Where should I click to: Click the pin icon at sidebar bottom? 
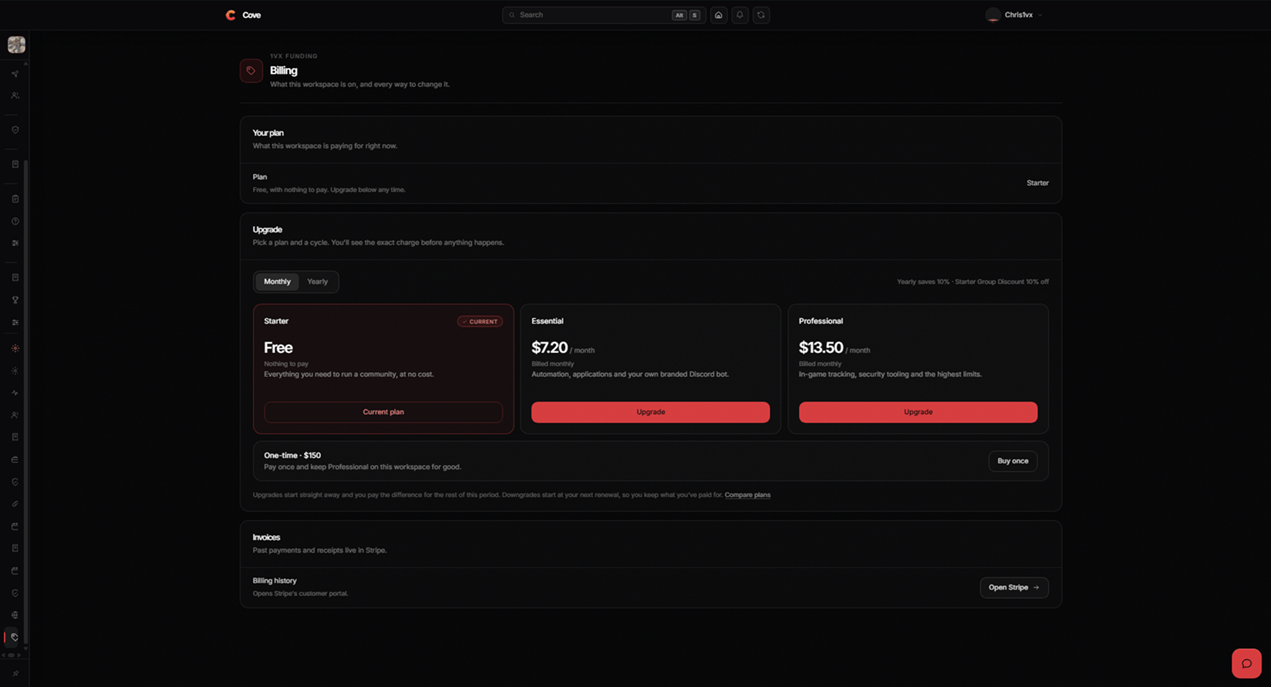tap(15, 674)
